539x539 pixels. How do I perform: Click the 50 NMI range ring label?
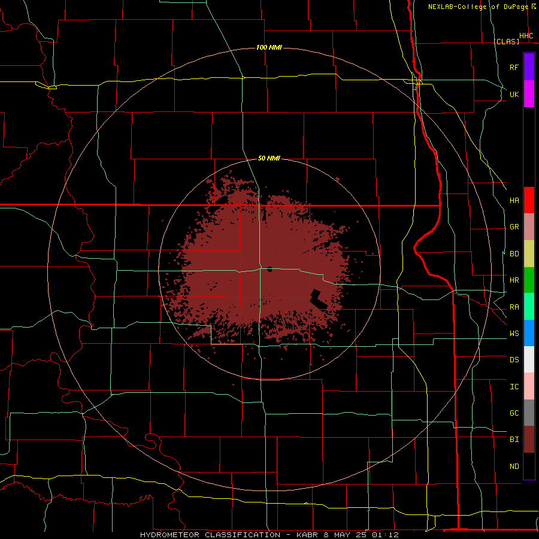(269, 158)
